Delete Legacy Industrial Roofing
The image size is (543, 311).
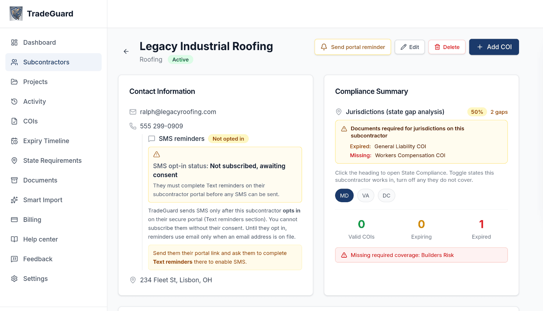click(x=447, y=47)
